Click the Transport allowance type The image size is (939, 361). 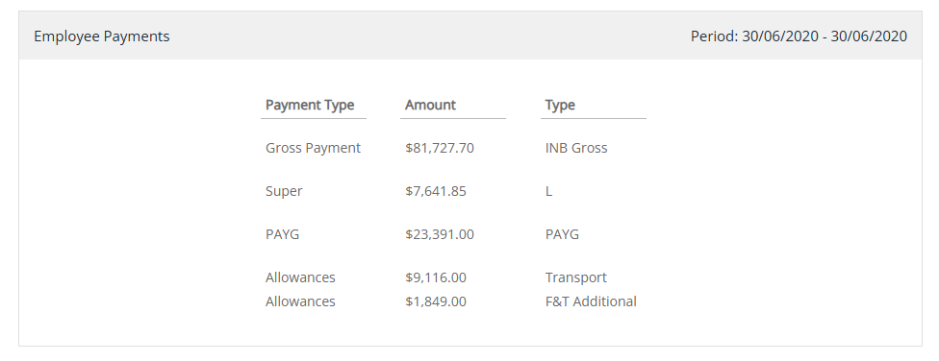point(575,277)
